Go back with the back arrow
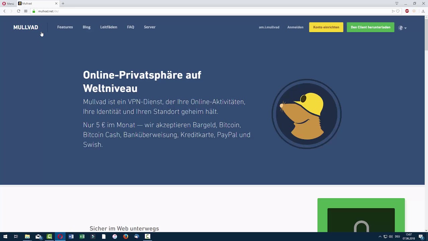 (x=4, y=11)
